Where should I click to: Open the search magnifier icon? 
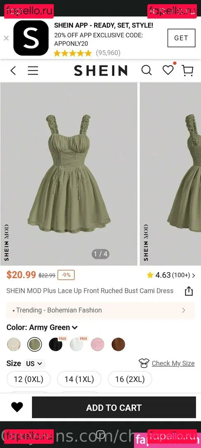click(x=146, y=70)
